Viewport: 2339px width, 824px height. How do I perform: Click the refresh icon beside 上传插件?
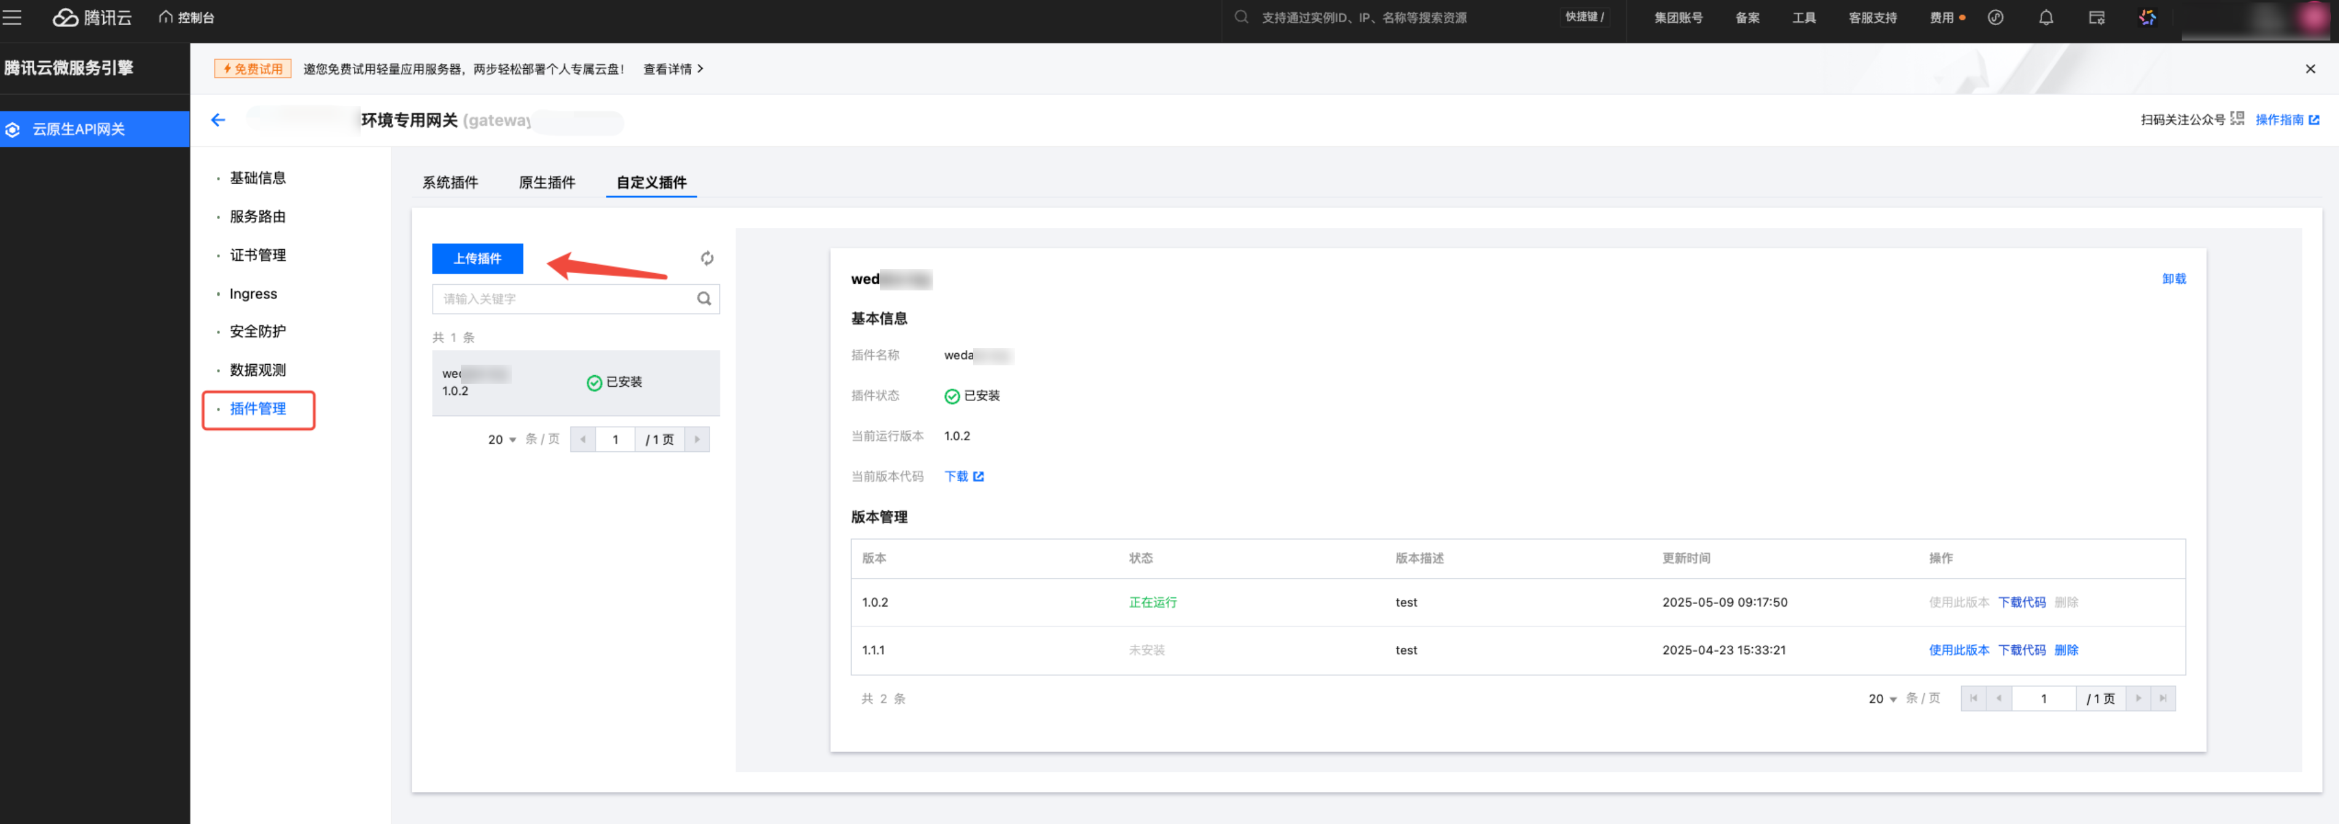tap(707, 258)
